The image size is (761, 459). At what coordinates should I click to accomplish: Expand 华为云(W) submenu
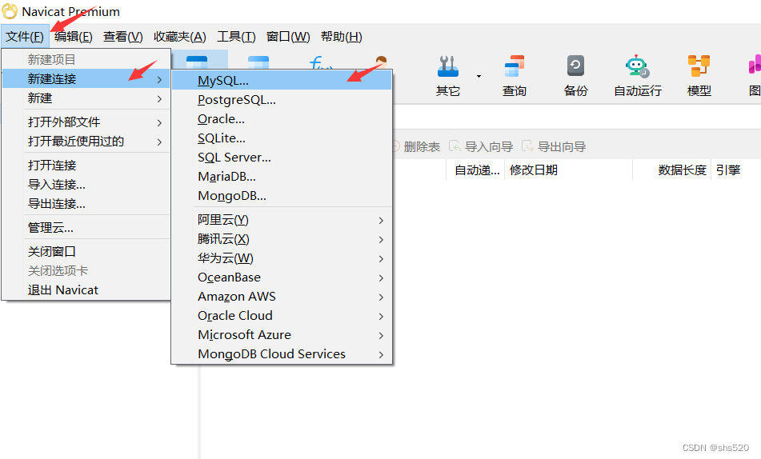click(282, 258)
